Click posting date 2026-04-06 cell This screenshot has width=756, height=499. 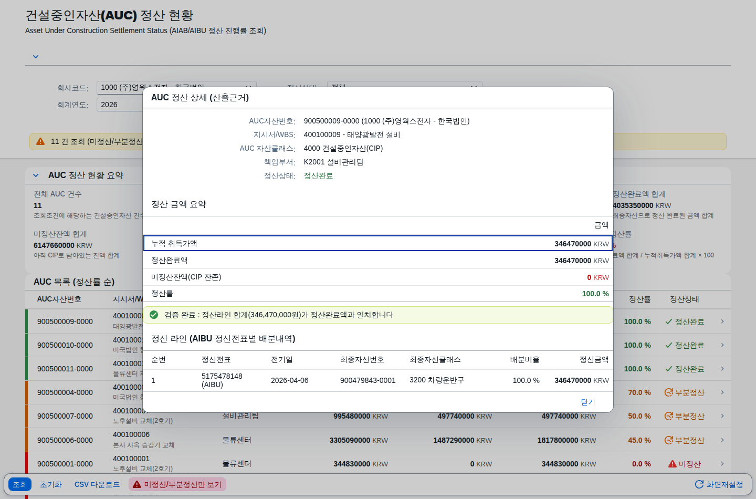pyautogui.click(x=290, y=380)
